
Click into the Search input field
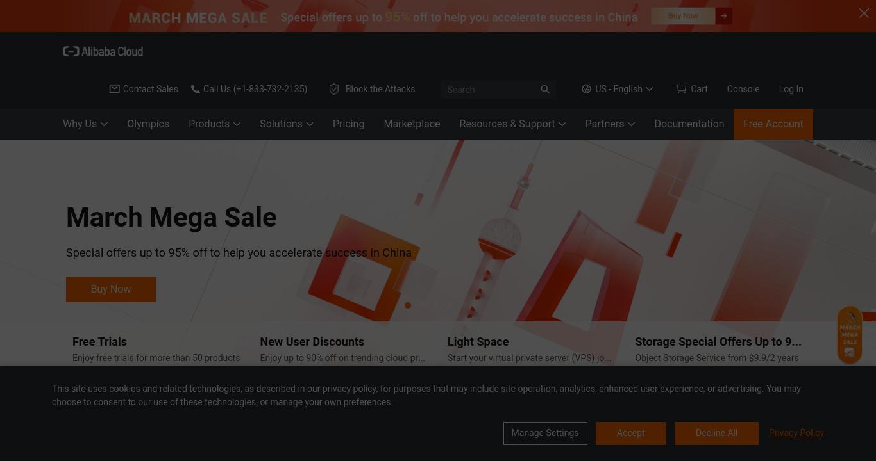pos(487,90)
